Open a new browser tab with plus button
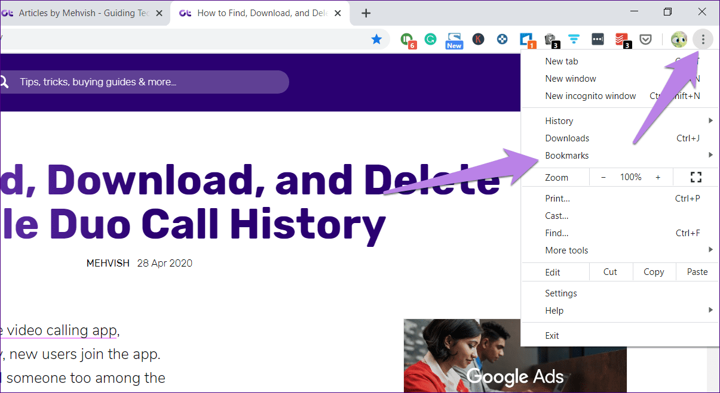The image size is (720, 393). (366, 13)
